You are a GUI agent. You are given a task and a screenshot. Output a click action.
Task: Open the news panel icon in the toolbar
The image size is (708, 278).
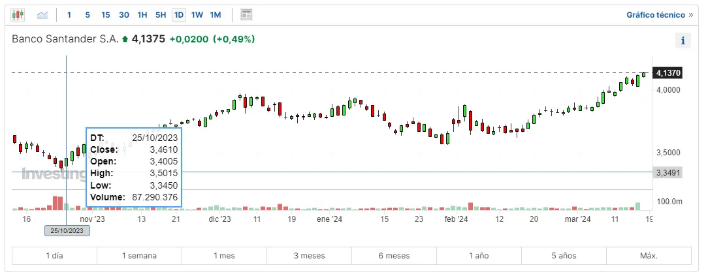pyautogui.click(x=246, y=14)
